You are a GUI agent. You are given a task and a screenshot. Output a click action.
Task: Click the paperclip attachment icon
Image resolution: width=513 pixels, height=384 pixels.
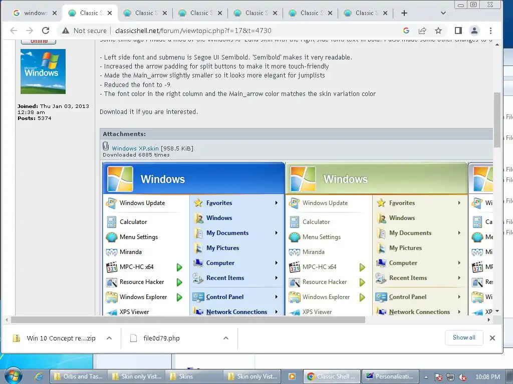pos(106,145)
